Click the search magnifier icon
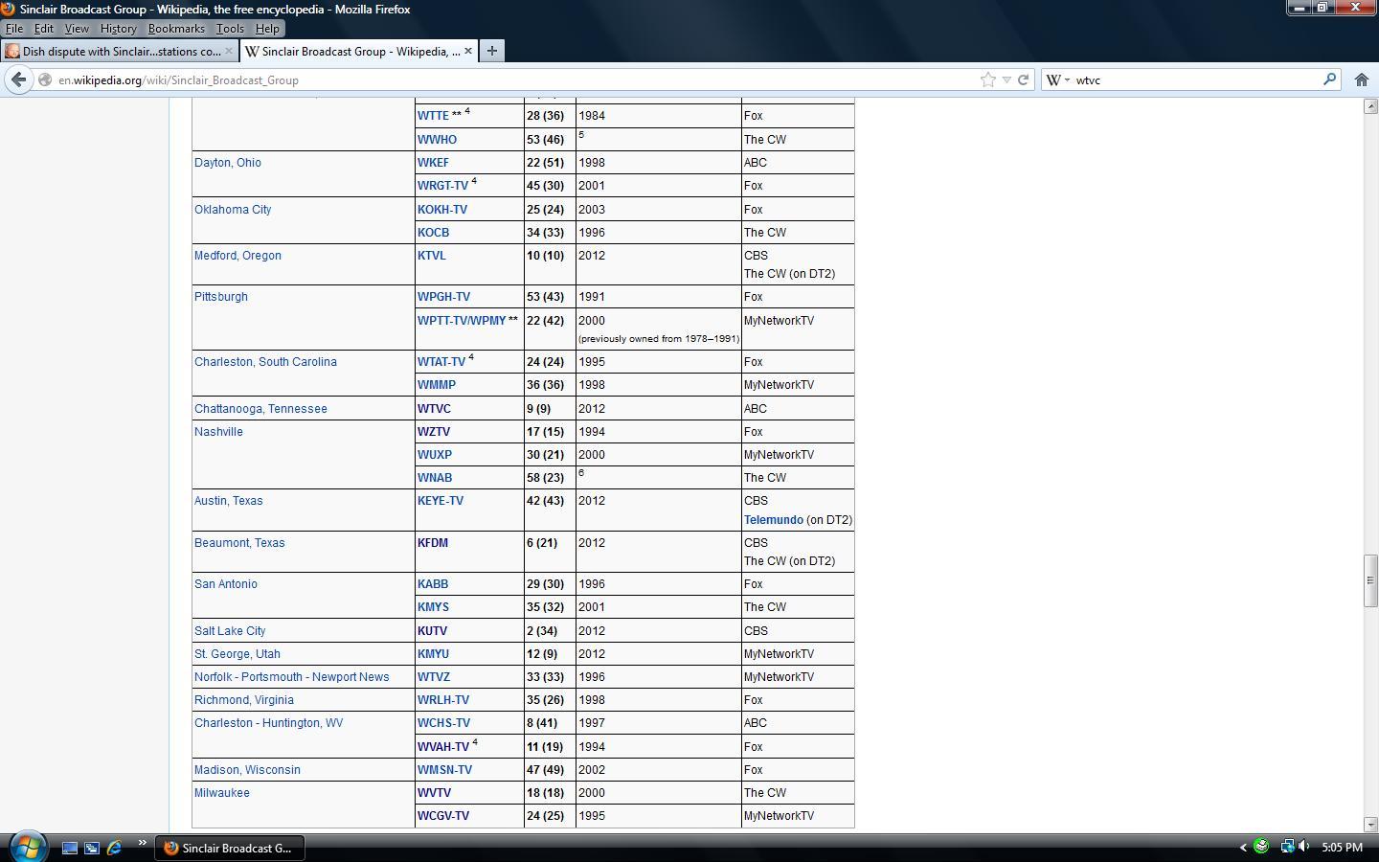The height and width of the screenshot is (862, 1379). pyautogui.click(x=1329, y=79)
